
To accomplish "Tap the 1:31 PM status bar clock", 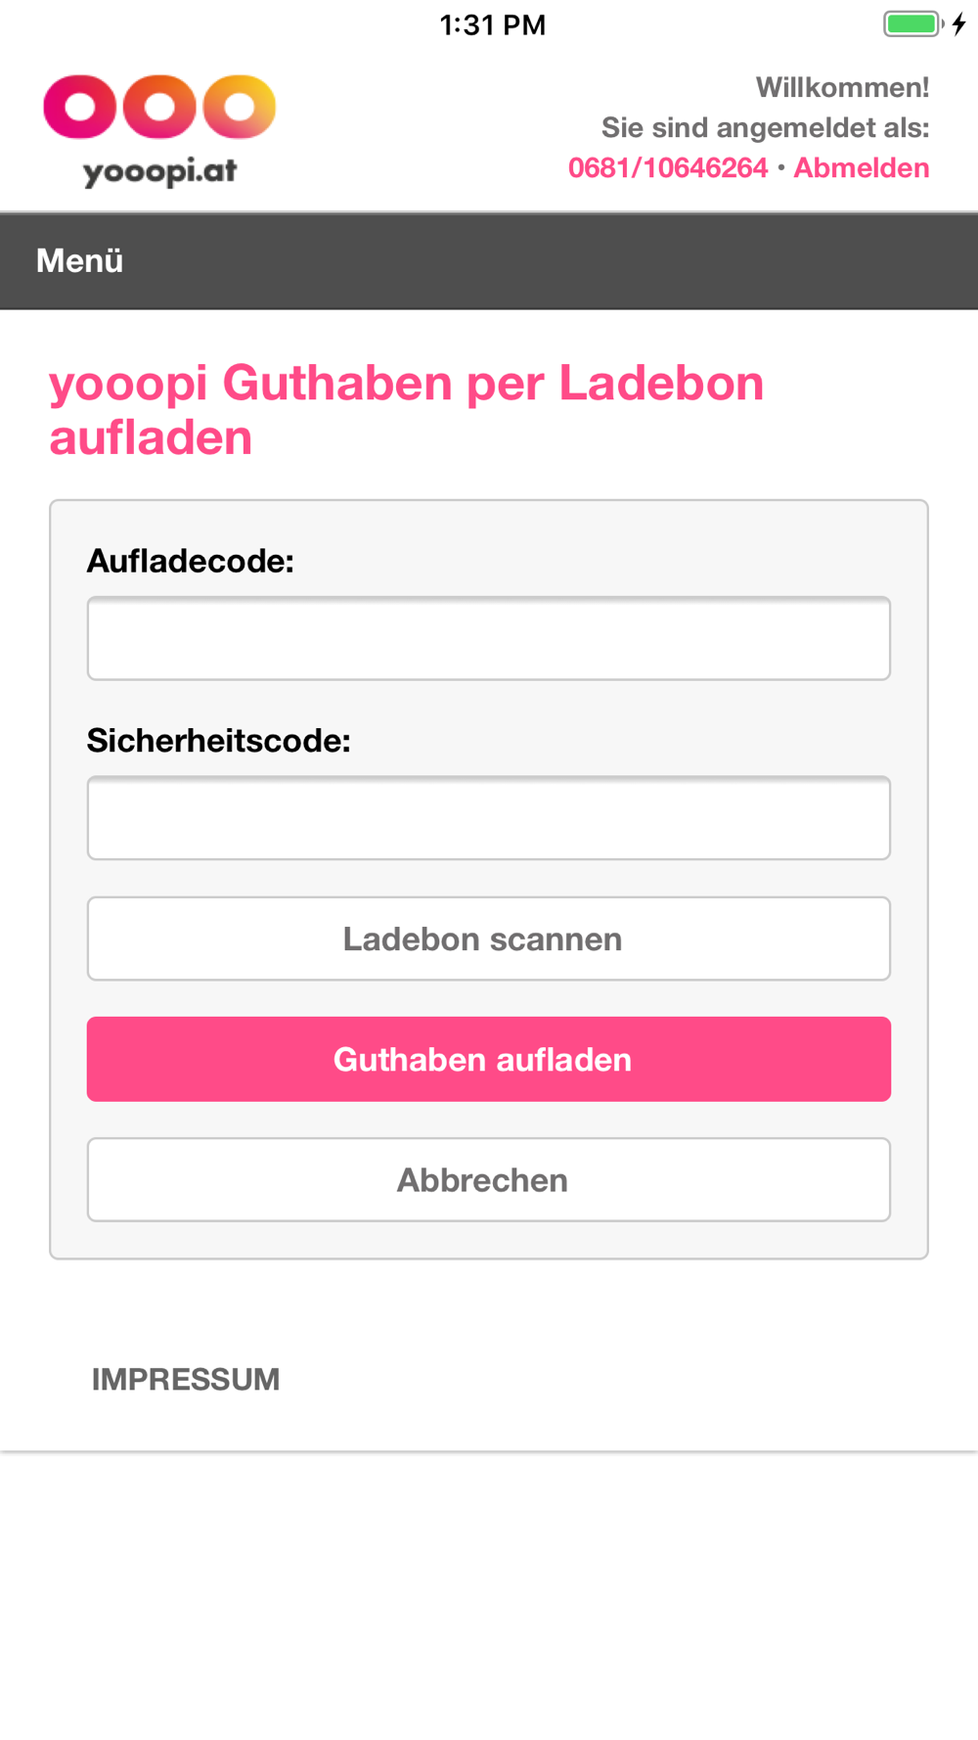I will coord(492,24).
